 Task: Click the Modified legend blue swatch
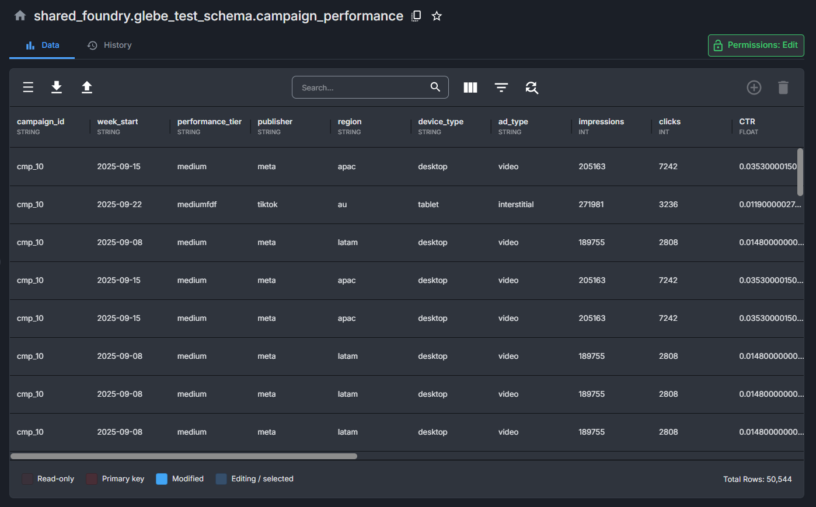pos(162,479)
